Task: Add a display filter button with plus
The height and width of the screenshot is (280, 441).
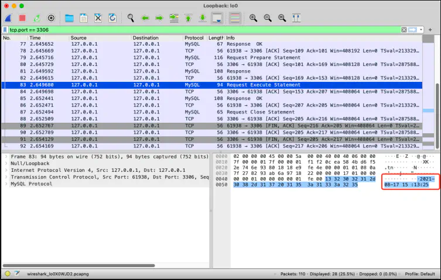Action: pyautogui.click(x=430, y=30)
